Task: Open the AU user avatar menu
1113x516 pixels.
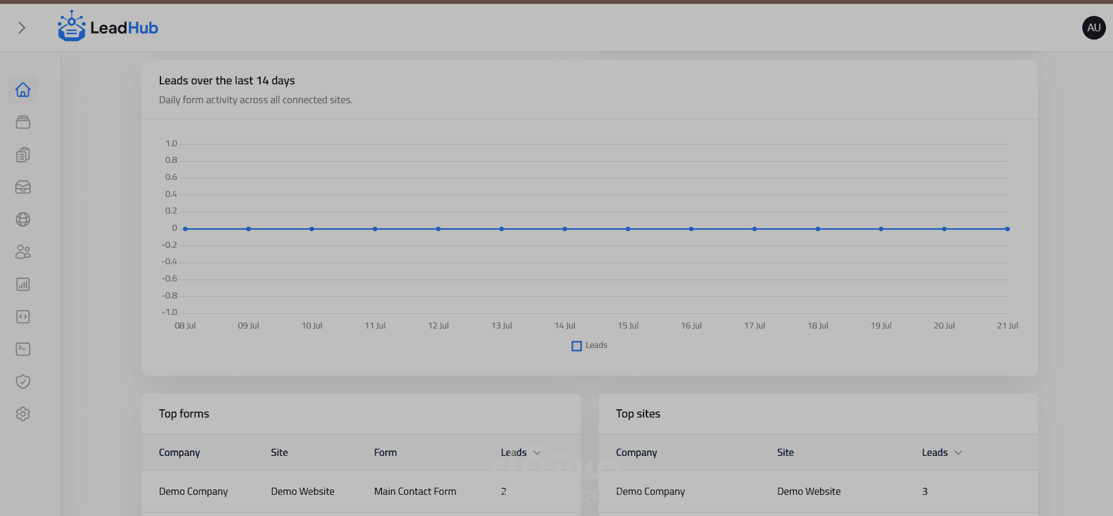Action: tap(1094, 28)
